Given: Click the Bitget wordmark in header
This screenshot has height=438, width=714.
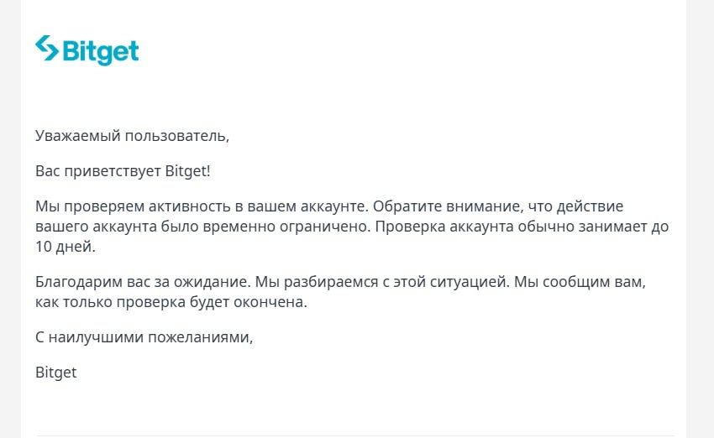Looking at the screenshot, I should coord(101,52).
